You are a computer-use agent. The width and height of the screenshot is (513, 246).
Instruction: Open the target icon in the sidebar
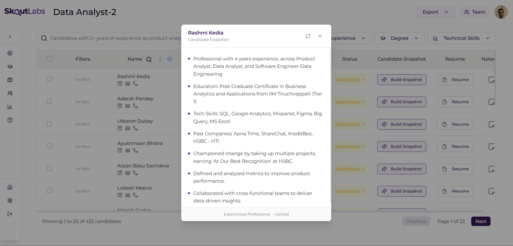pyautogui.click(x=10, y=53)
